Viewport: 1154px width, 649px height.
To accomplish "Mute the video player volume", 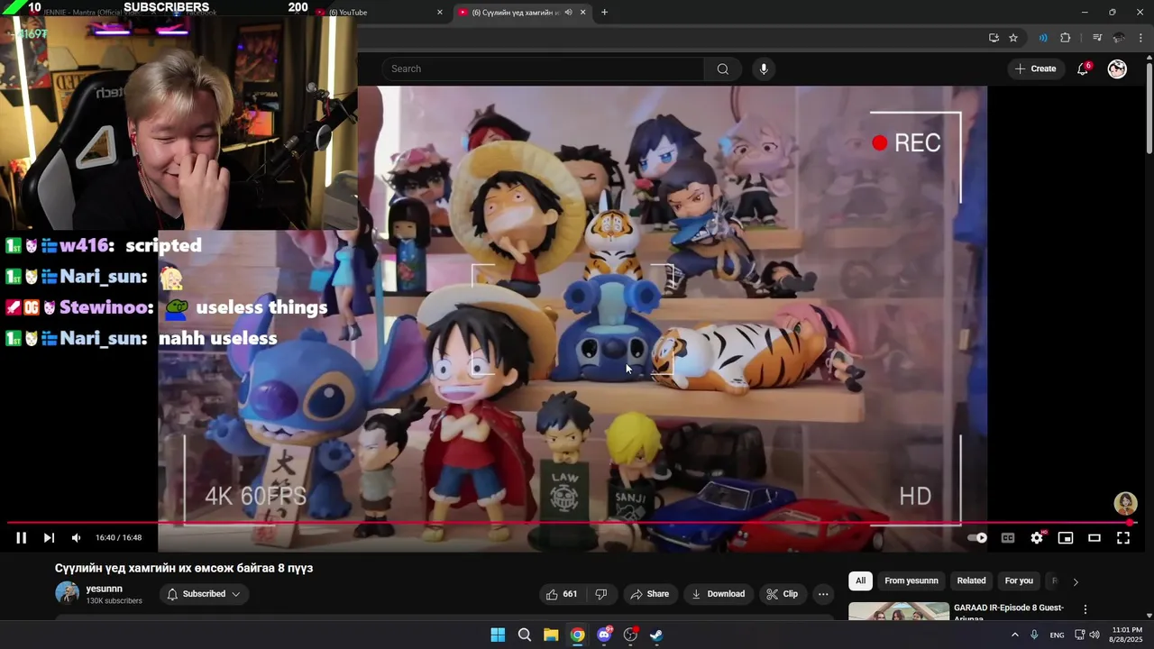I will pos(76,538).
